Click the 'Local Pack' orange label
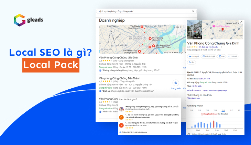The image size is (251, 145). [51, 65]
